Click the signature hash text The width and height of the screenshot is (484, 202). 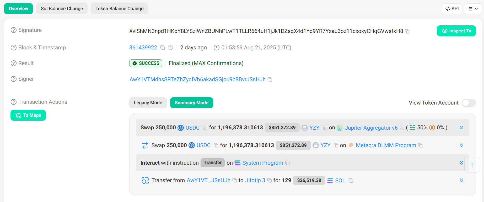(266, 31)
